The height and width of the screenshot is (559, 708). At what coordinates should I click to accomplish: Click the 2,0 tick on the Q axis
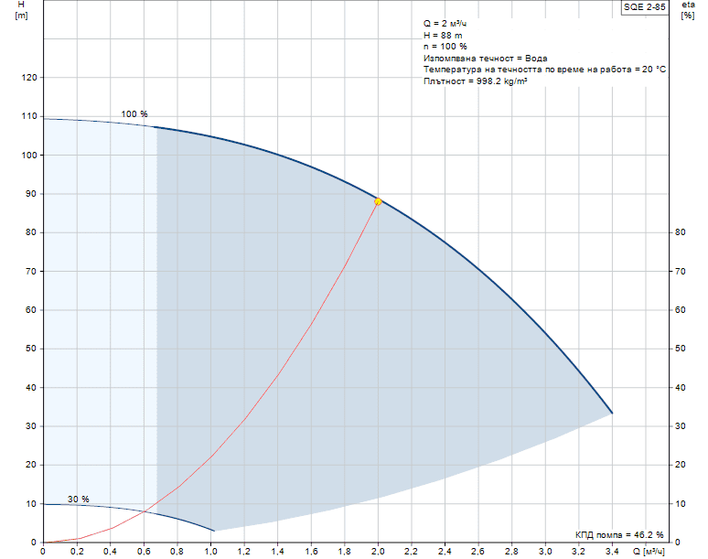(x=378, y=552)
